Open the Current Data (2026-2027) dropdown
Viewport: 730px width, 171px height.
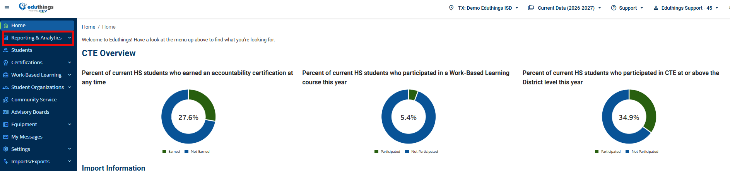click(564, 8)
